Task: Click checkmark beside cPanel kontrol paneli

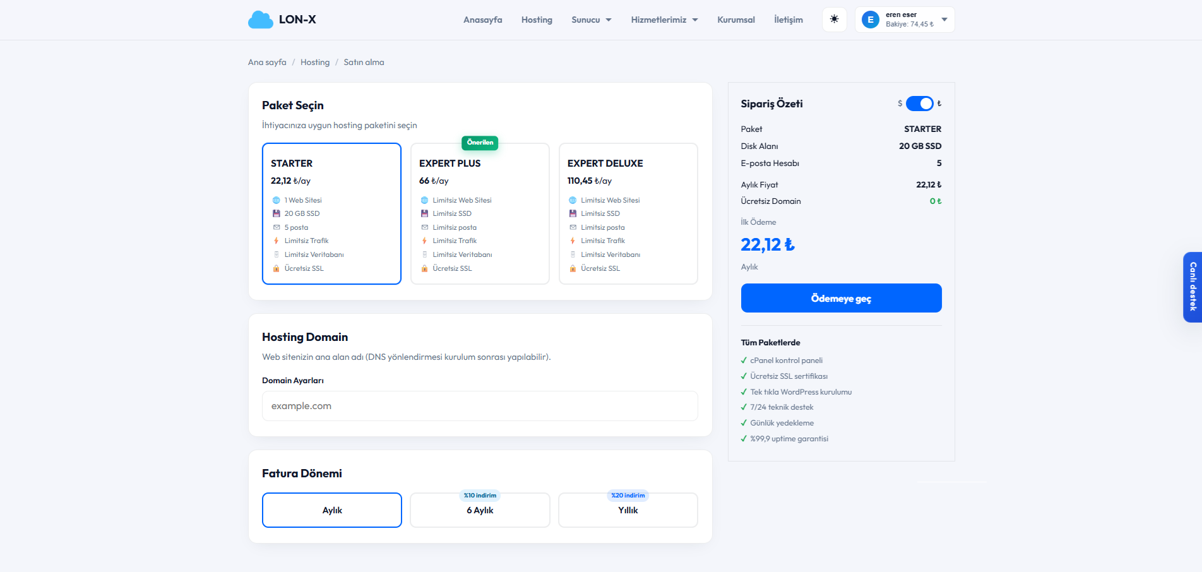Action: click(x=744, y=360)
